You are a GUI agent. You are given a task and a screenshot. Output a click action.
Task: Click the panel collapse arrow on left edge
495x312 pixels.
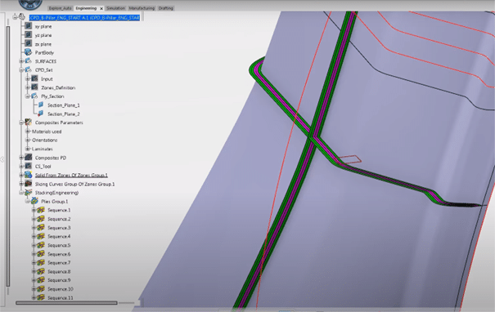[2, 159]
